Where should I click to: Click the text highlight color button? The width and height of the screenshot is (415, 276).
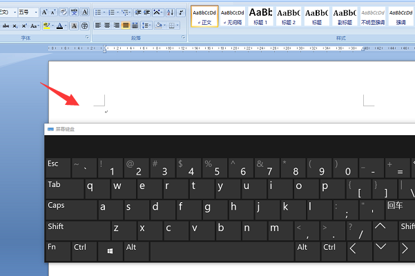tap(46, 26)
